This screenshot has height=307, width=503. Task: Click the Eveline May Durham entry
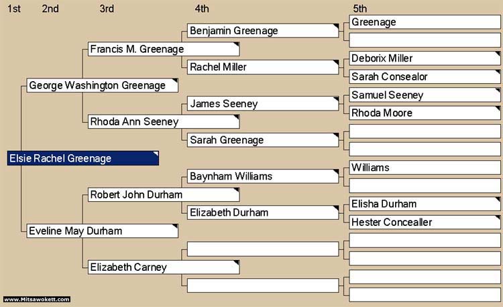(103, 231)
